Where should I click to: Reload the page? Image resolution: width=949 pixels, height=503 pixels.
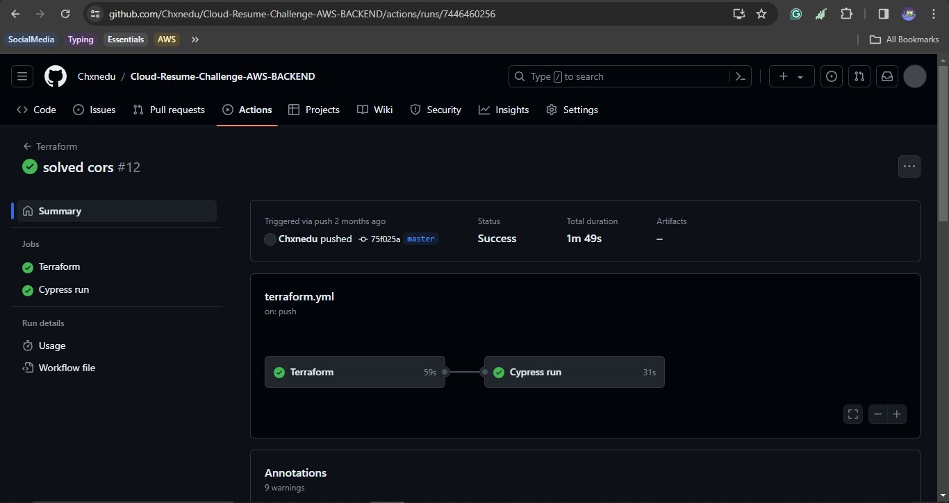coord(65,14)
